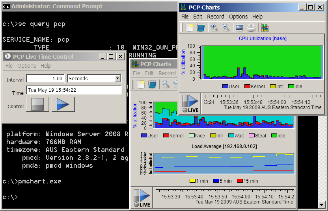This screenshot has height=211, width=328.
Task: Click new PCP Charts window icon in toolbar
Action: (265, 28)
